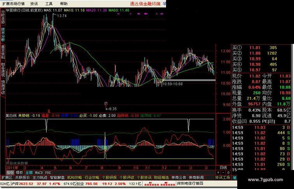This screenshot has height=189, width=294.
Task: Switch to the MACD indicator tab
Action: (x=39, y=173)
